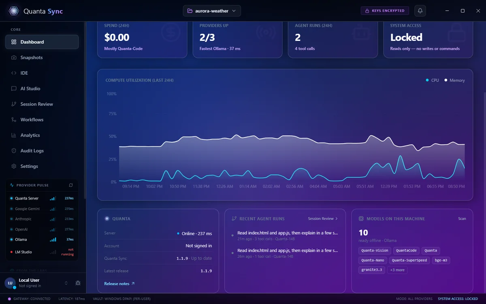486x304 pixels.
Task: Click the AI Studio icon in sidebar
Action: click(x=14, y=89)
